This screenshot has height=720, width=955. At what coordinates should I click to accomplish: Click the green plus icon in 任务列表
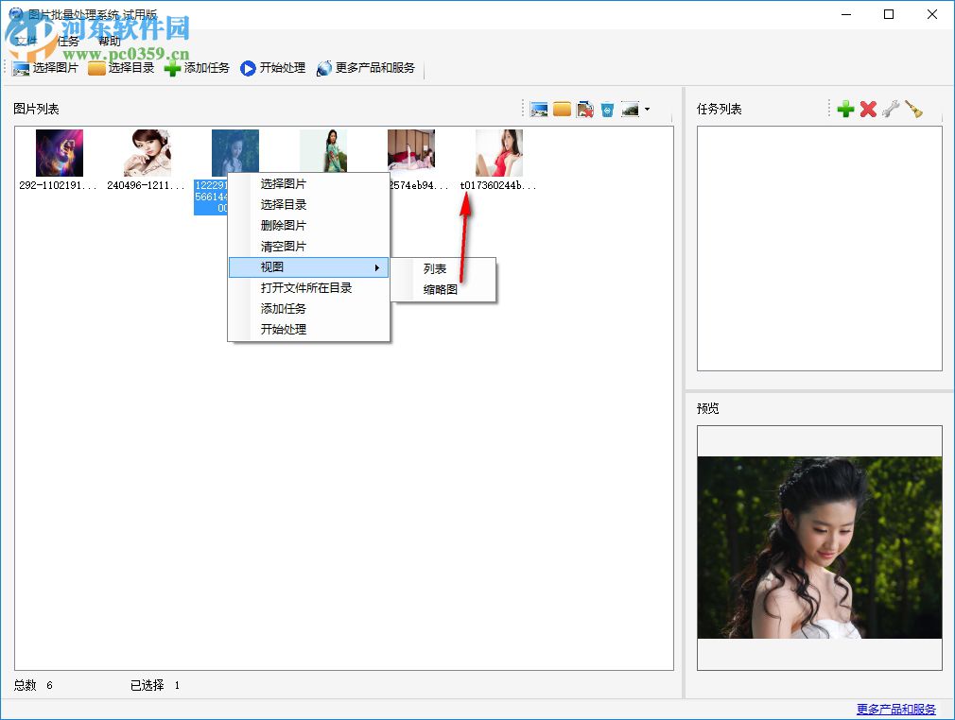coord(846,109)
